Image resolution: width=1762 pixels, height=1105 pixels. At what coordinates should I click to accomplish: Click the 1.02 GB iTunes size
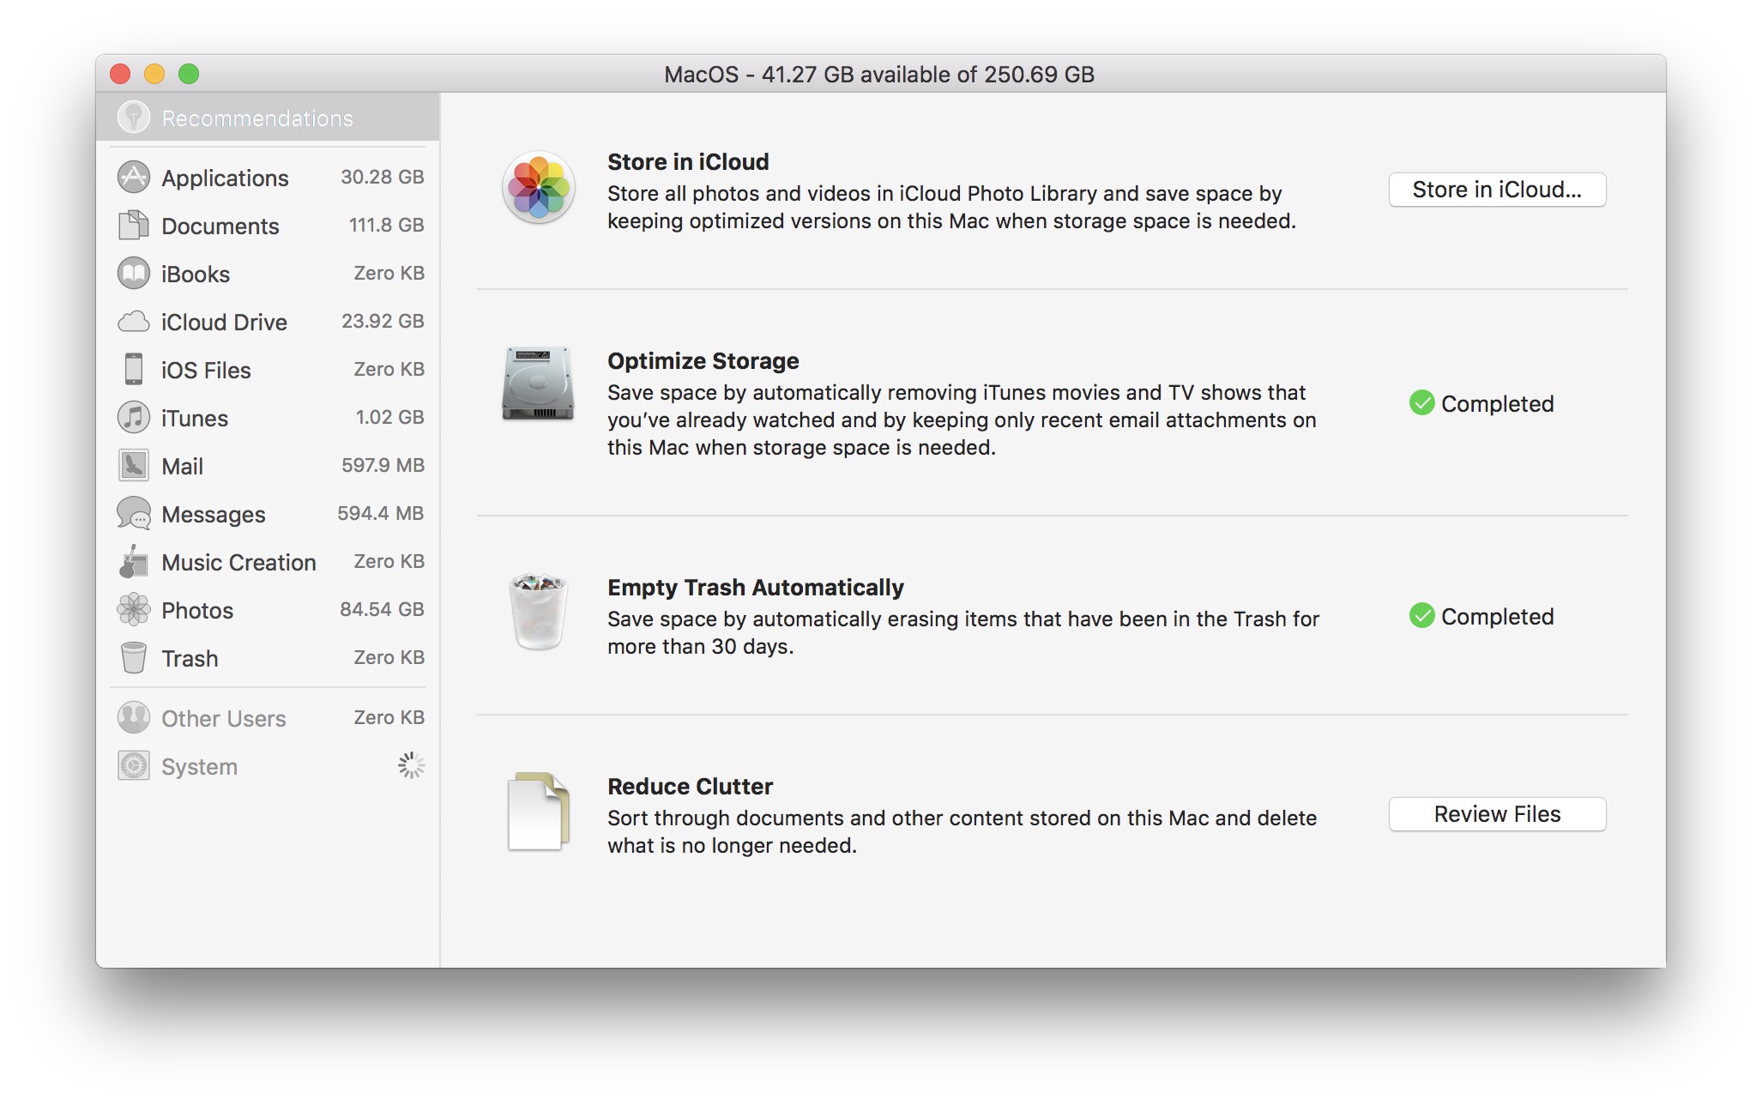pos(389,417)
